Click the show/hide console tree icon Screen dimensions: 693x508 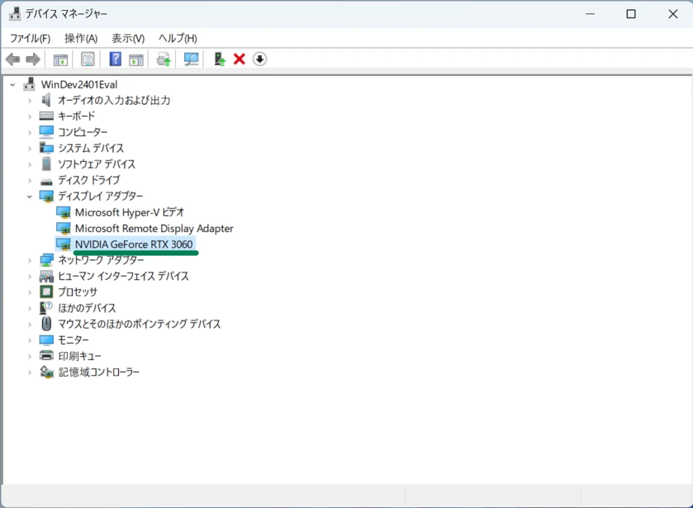pyautogui.click(x=61, y=60)
